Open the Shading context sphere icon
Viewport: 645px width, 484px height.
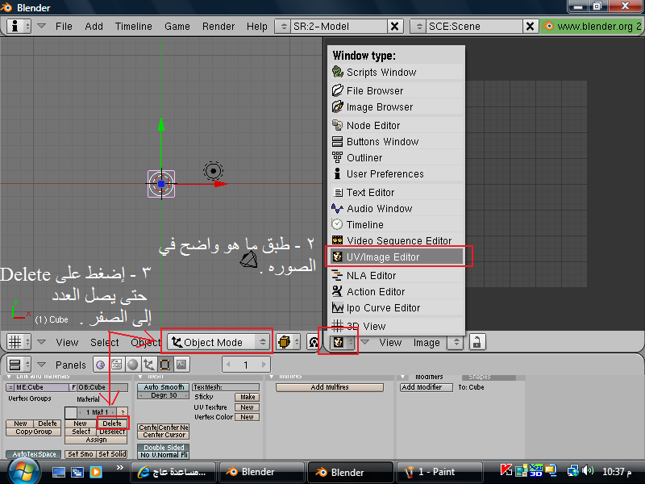(133, 365)
